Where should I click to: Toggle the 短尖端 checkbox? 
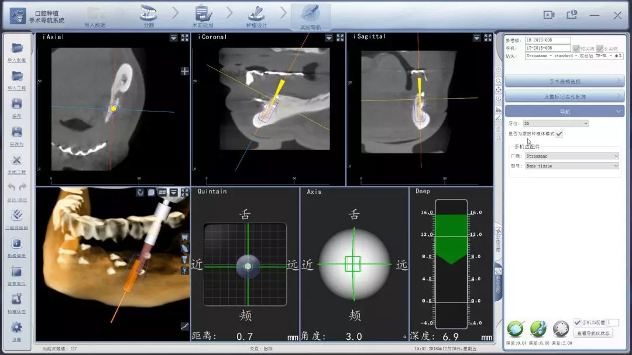(x=576, y=48)
